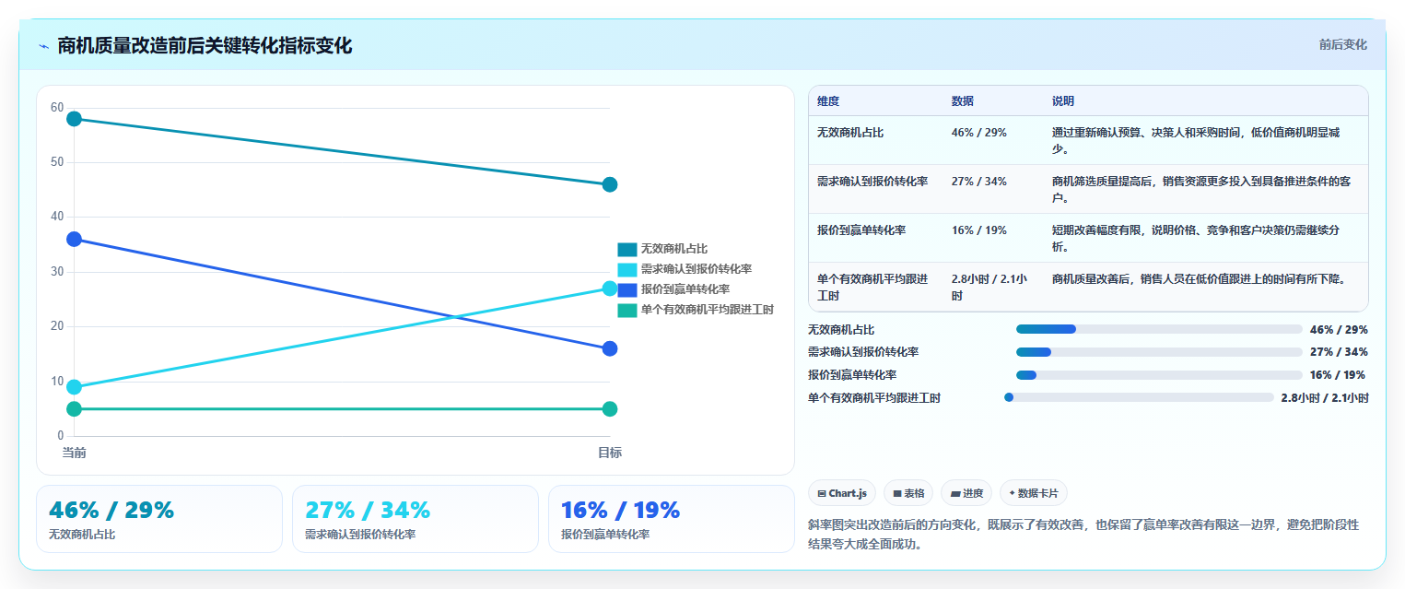
Task: Click the card title 商机质量改造前后关键转化指标变化
Action: [205, 46]
